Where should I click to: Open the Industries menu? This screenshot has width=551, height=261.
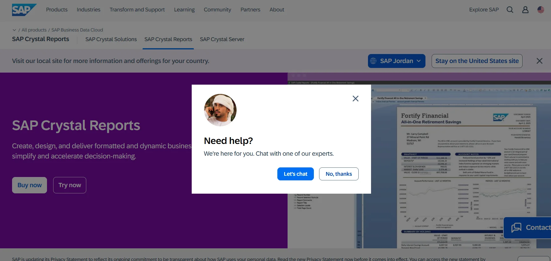[x=88, y=10]
